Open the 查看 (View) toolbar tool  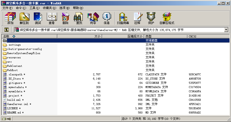click(x=52, y=18)
